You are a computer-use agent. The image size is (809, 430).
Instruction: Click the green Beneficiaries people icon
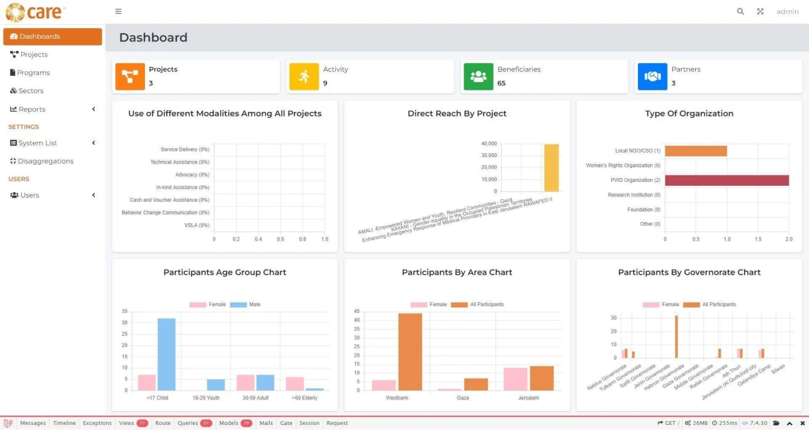(478, 76)
